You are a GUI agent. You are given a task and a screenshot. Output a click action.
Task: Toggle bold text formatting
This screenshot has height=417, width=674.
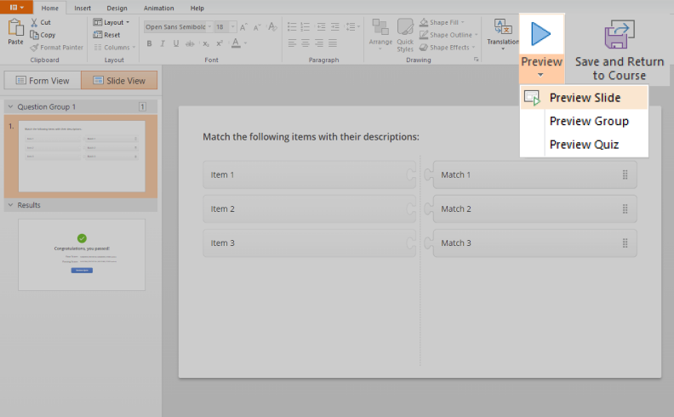point(150,43)
